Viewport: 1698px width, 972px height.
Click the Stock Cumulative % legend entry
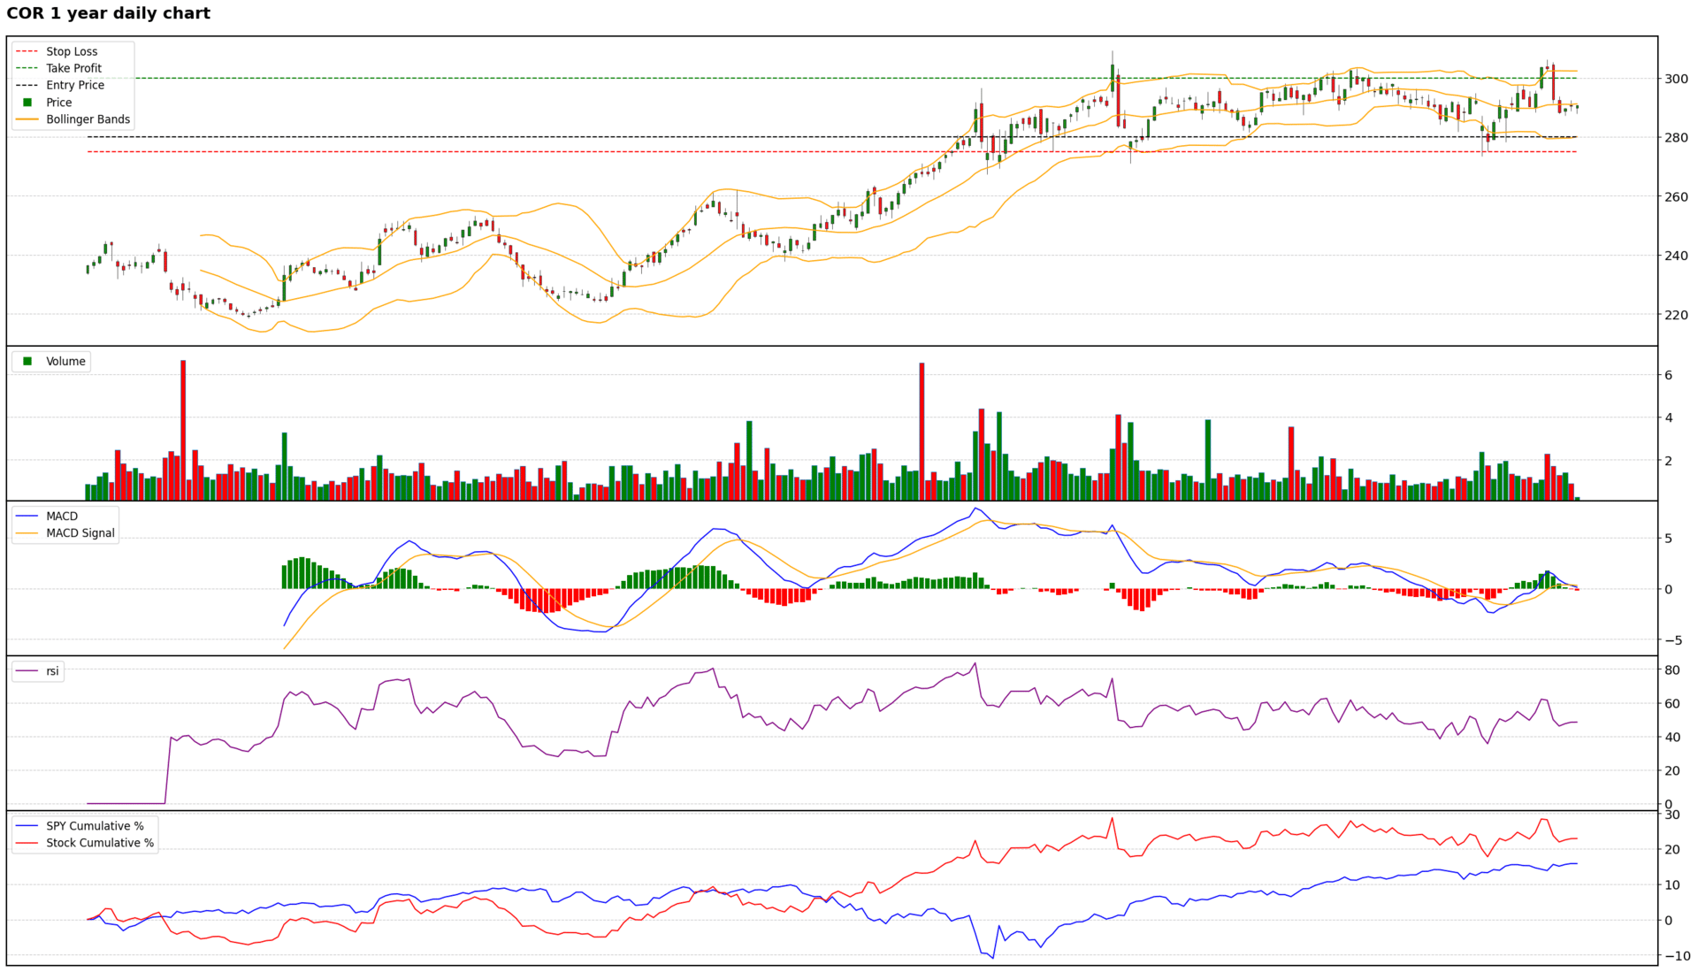click(x=100, y=843)
